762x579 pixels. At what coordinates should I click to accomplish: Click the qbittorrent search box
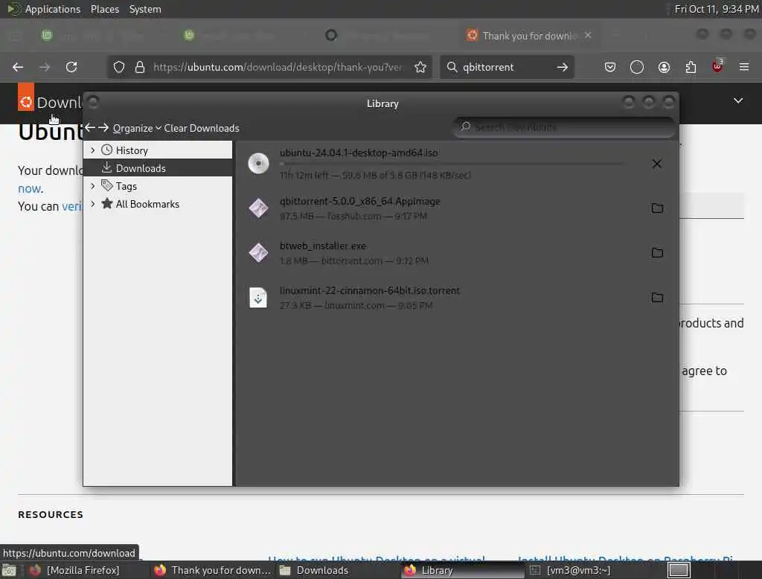[x=507, y=67]
